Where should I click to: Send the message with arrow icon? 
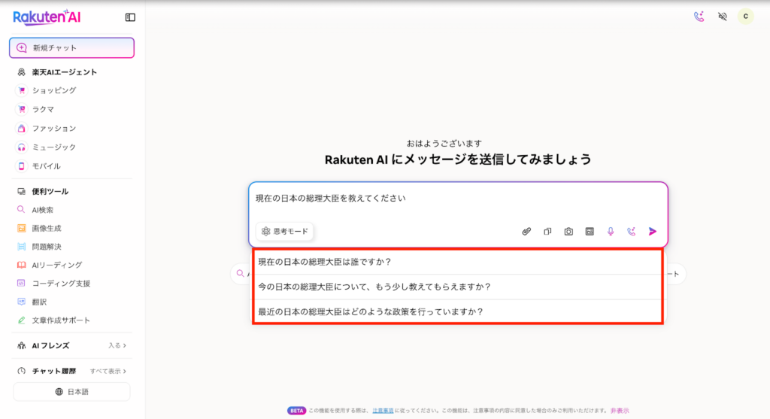(x=652, y=232)
